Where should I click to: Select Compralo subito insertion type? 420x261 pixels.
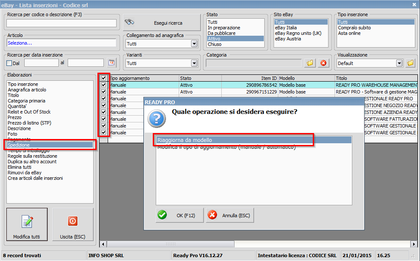354,28
